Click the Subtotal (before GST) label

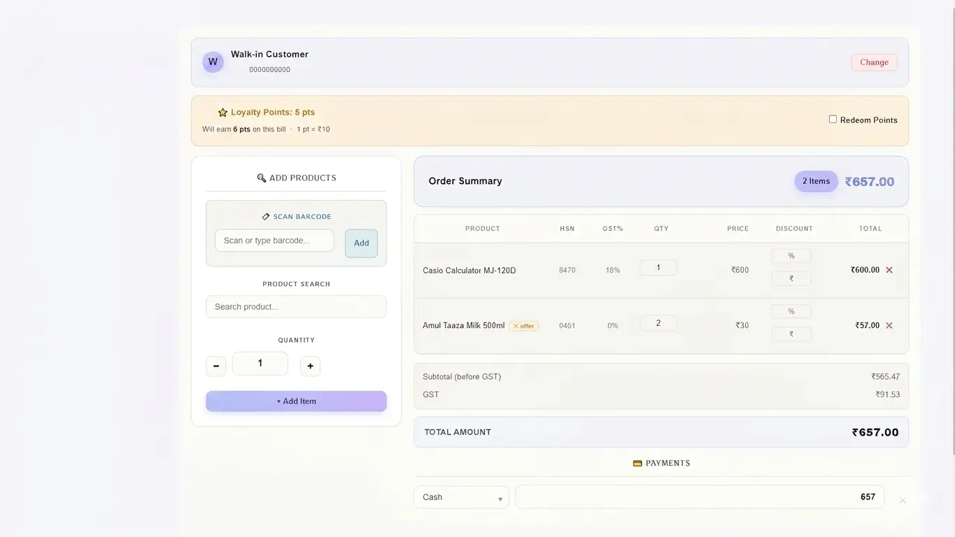pos(462,377)
